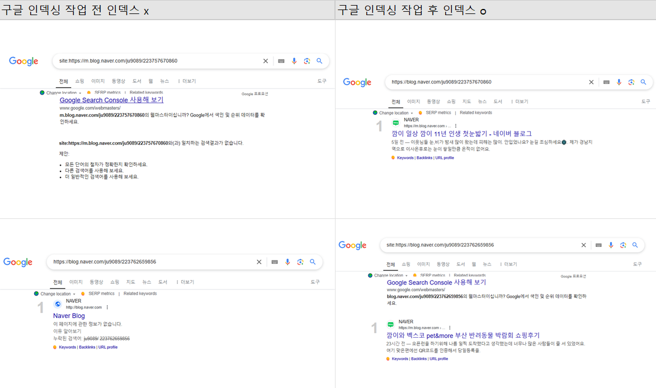The height and width of the screenshot is (388, 656).
Task: Clear the site:https://blog.naver.com 223762659856 query with X
Action: [584, 245]
